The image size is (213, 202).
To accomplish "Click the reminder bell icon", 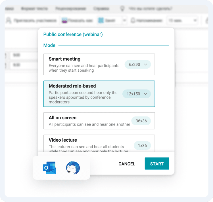I will pos(133,21).
